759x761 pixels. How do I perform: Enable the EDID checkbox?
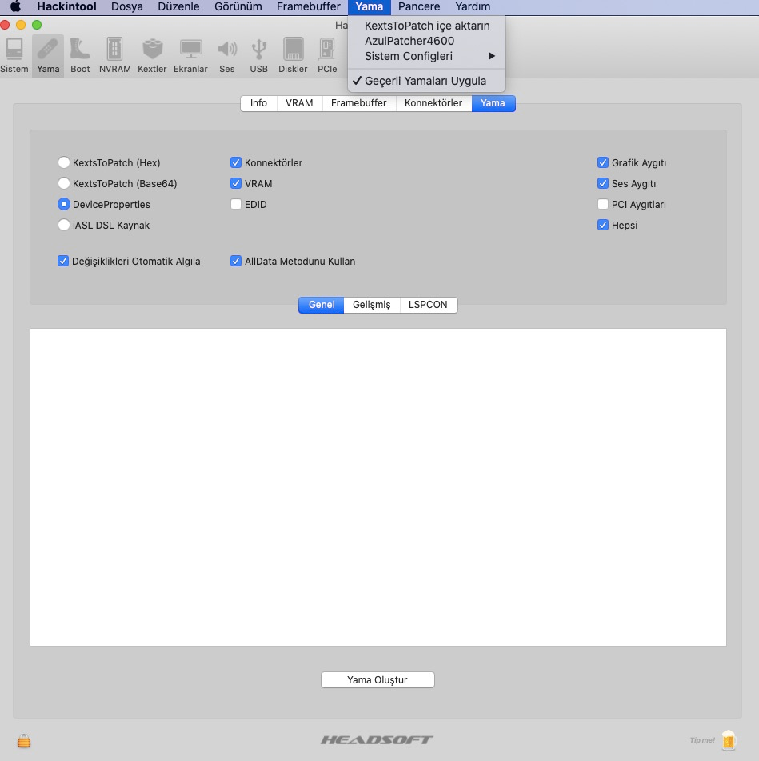point(236,205)
